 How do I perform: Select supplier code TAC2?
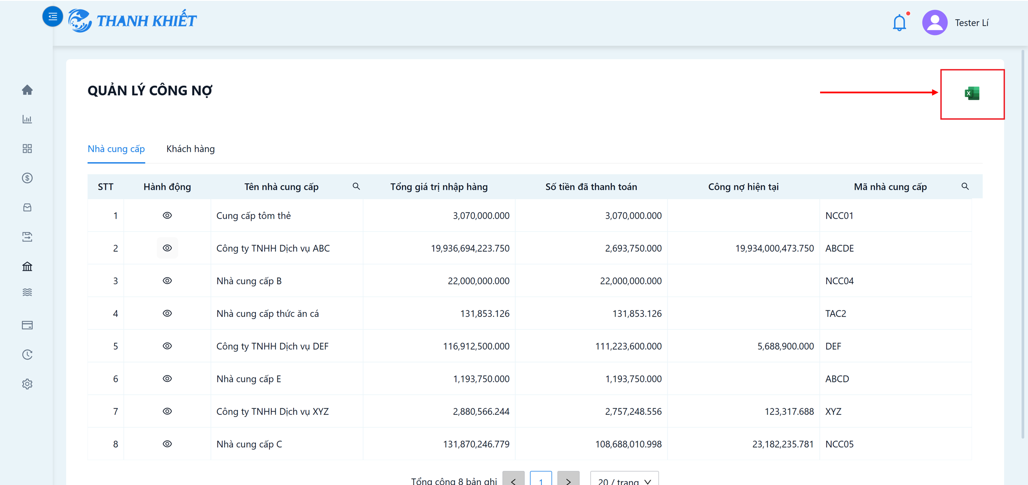click(x=836, y=314)
